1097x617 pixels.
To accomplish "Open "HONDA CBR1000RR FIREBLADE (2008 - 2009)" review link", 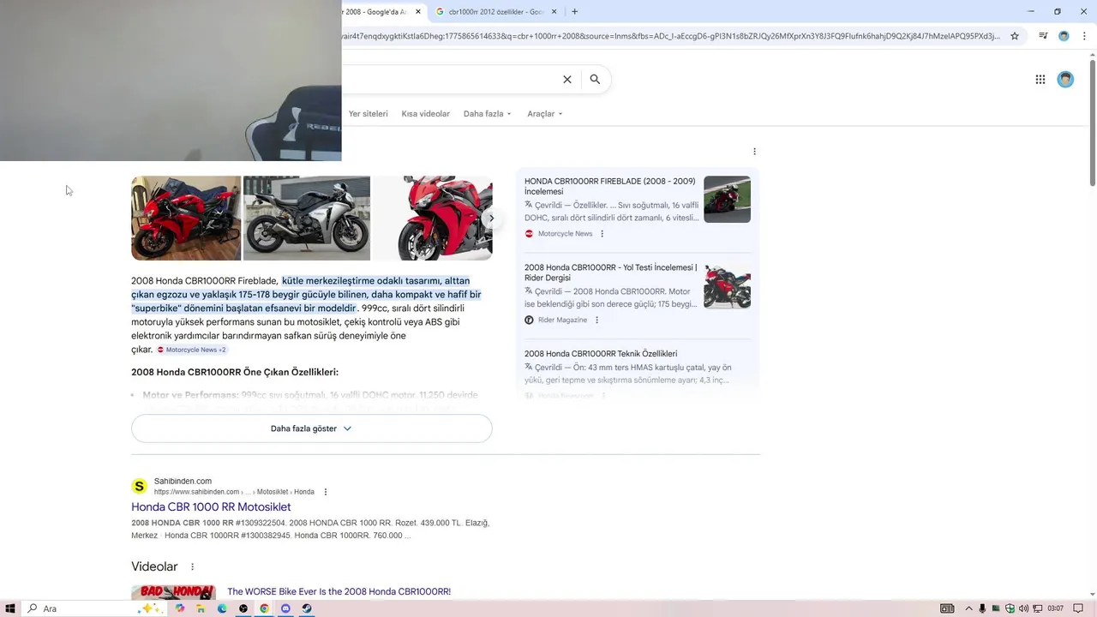I will (610, 187).
